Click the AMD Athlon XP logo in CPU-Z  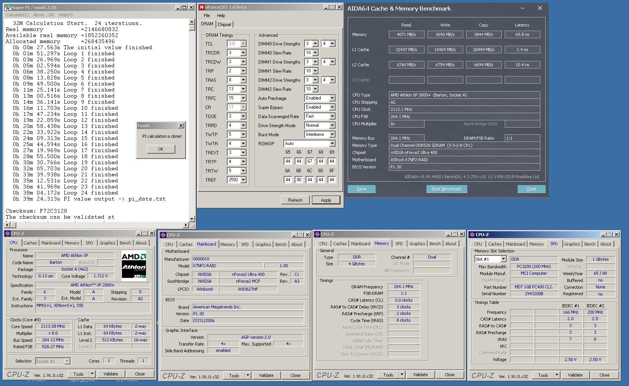pos(134,266)
